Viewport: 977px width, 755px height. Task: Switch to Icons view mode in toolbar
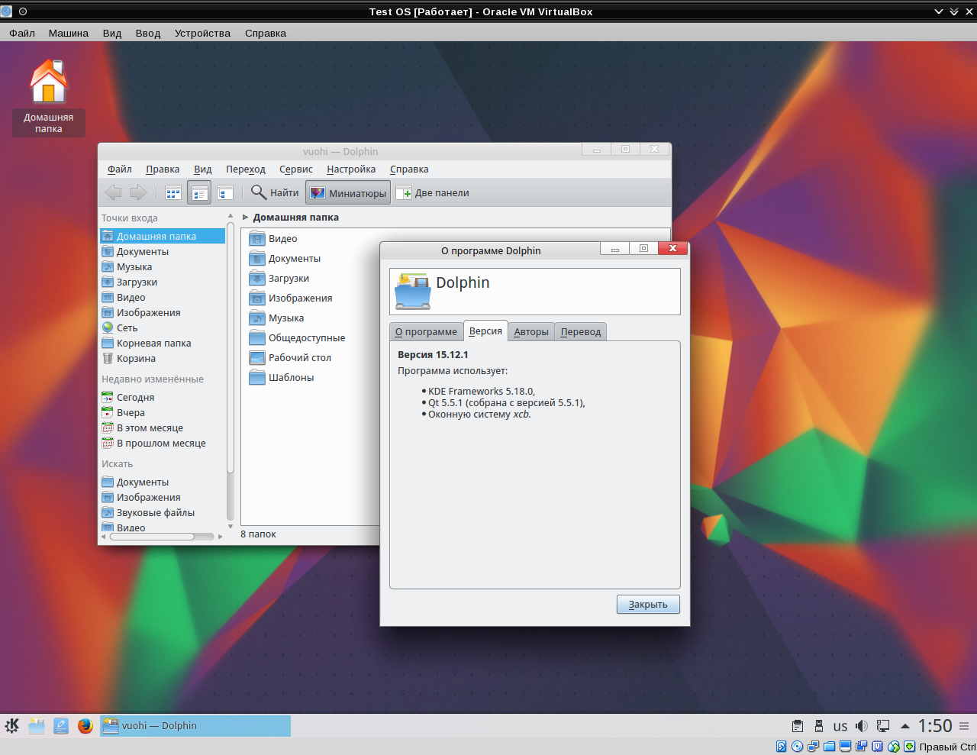click(x=173, y=193)
